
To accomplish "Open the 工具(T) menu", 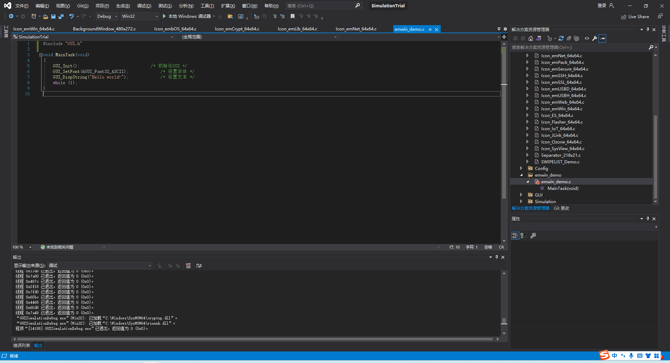I will tap(207, 6).
